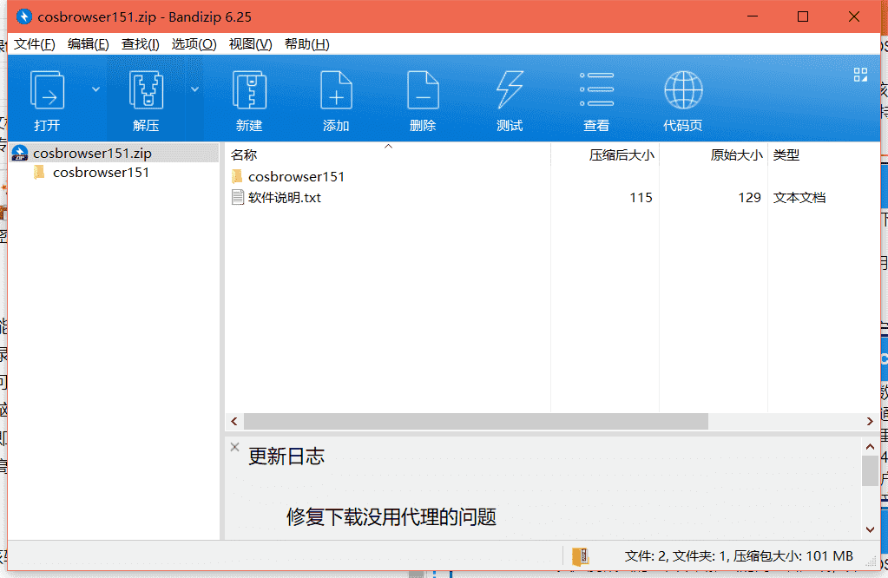Click the horizontal scrollbar thumb in file list
Image resolution: width=888 pixels, height=578 pixels.
pyautogui.click(x=476, y=421)
